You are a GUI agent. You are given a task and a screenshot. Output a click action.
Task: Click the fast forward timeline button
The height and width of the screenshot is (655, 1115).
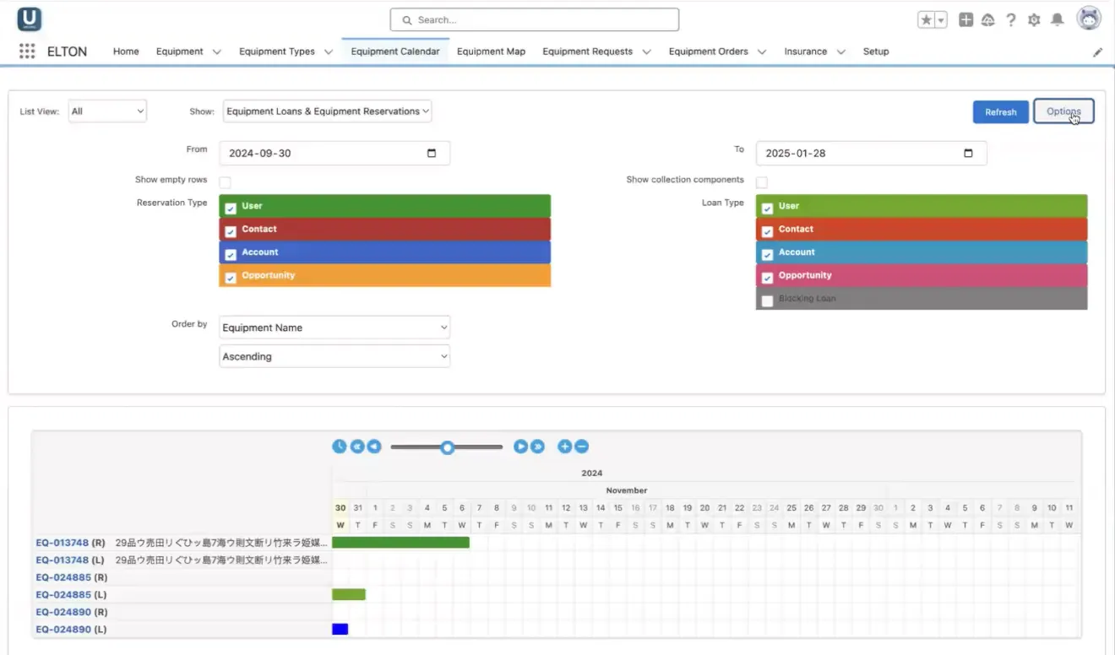pos(537,447)
